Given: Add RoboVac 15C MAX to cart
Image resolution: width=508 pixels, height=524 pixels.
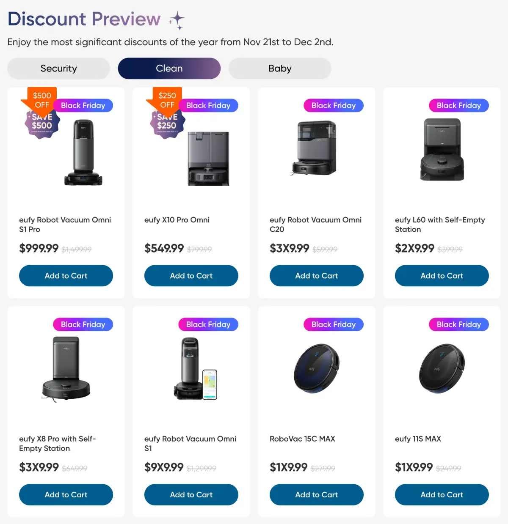Looking at the screenshot, I should coord(317,495).
